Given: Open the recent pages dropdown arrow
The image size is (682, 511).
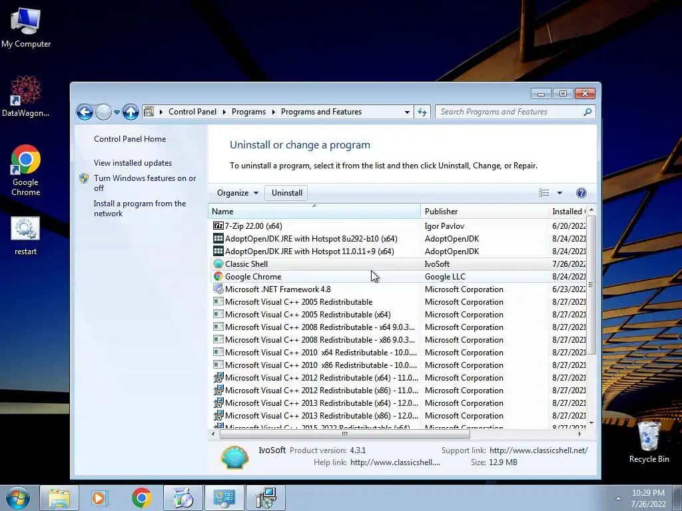Looking at the screenshot, I should (117, 112).
